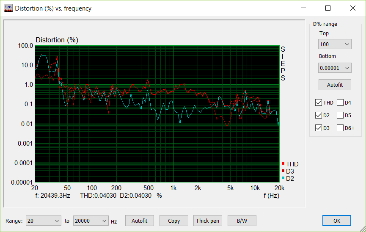Click the Copy button
The width and height of the screenshot is (366, 232).
tap(173, 221)
